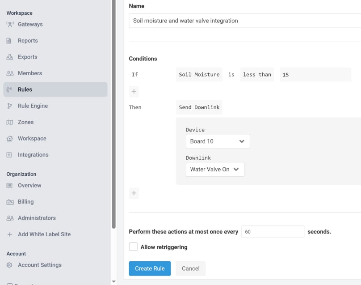
Task: Click the rule Name input field
Action: (x=245, y=21)
